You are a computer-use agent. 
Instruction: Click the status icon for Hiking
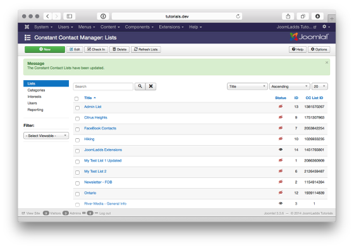[281, 139]
